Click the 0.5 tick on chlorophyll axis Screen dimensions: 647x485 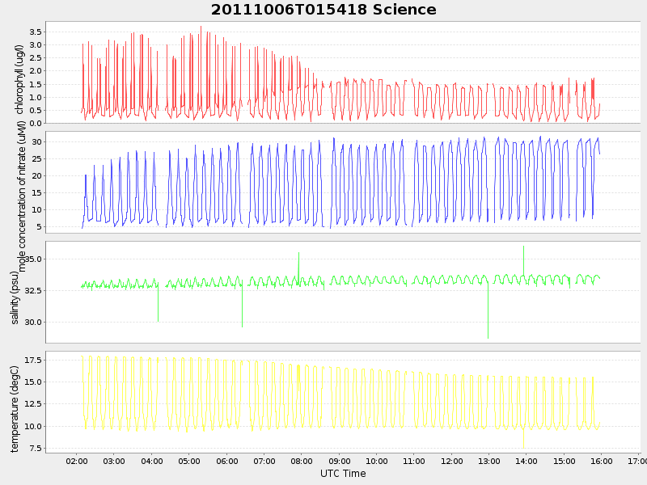point(35,110)
